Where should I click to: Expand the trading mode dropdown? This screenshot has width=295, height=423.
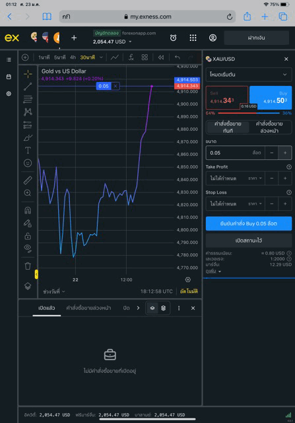pyautogui.click(x=248, y=75)
